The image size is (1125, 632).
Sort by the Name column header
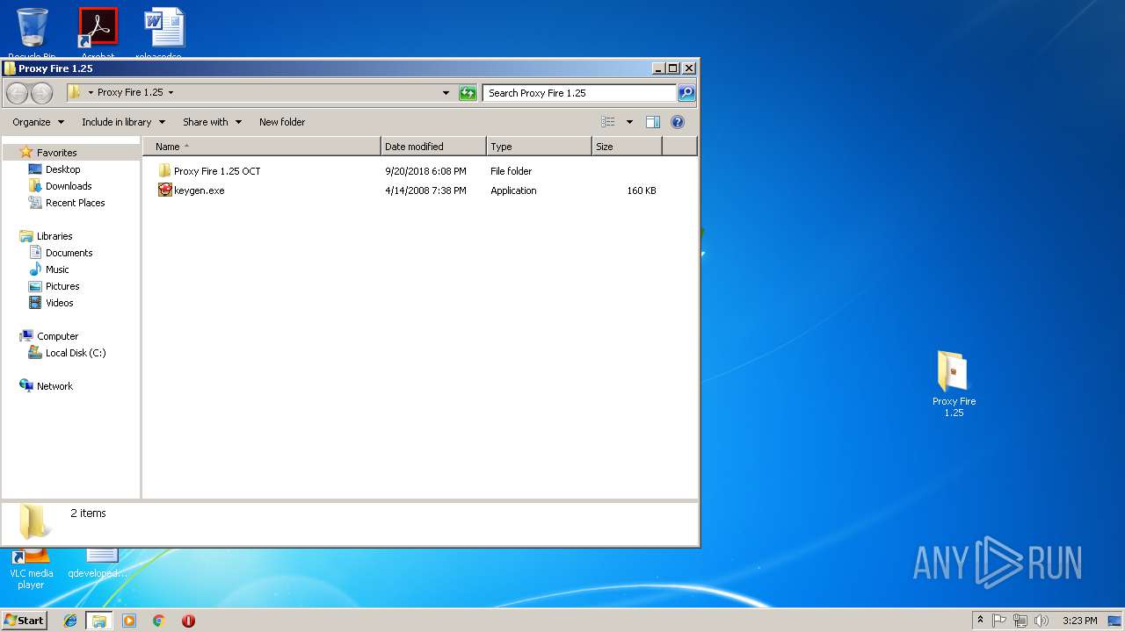(x=262, y=147)
